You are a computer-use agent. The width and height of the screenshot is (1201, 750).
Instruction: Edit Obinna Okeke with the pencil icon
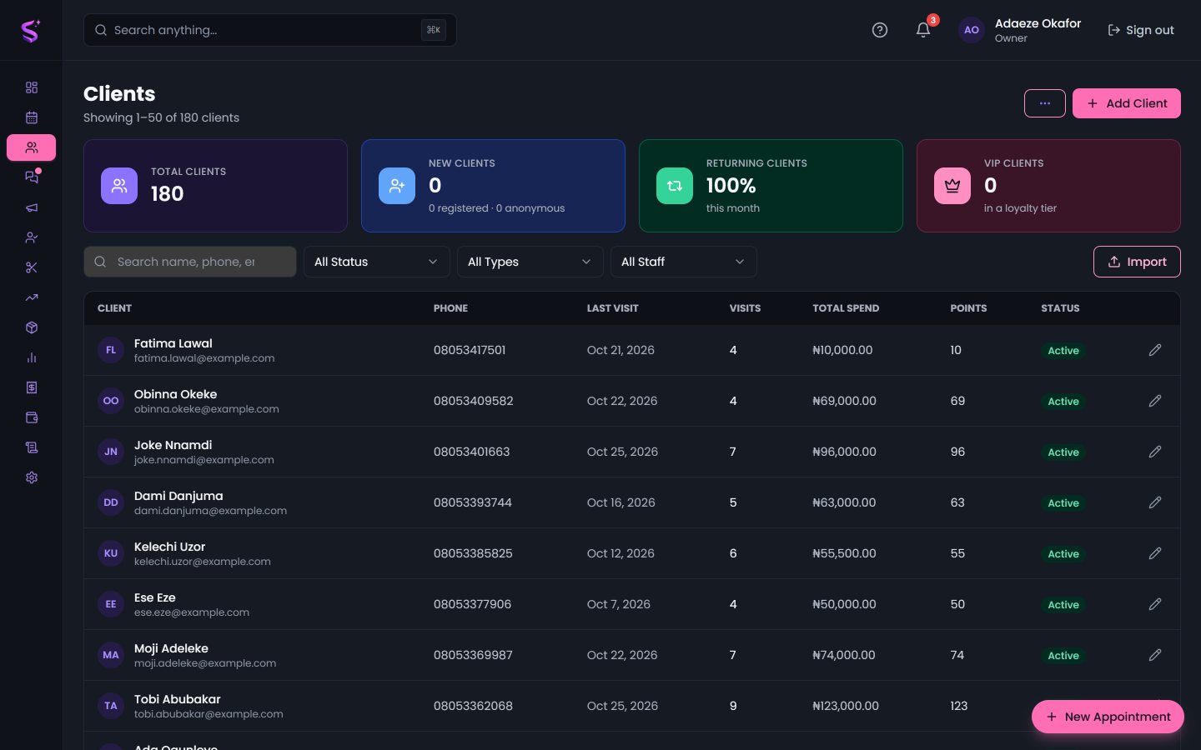tap(1155, 401)
